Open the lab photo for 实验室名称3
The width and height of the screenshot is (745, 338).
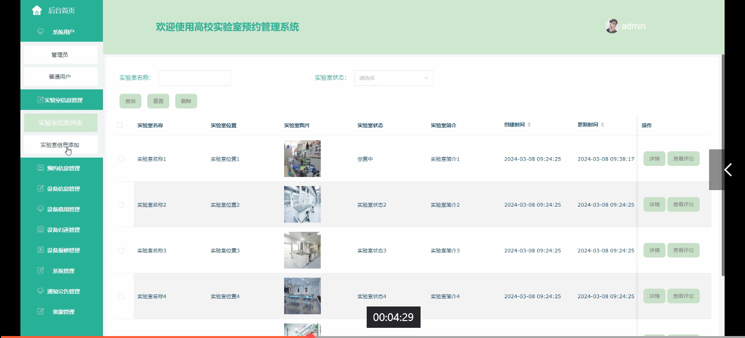(x=302, y=250)
